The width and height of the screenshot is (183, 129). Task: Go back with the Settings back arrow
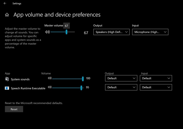click(5, 3)
